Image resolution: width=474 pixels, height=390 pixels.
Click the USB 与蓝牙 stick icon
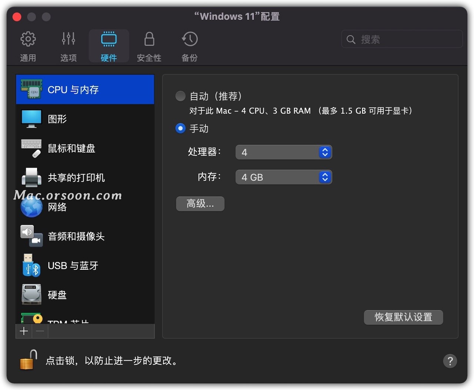point(31,265)
